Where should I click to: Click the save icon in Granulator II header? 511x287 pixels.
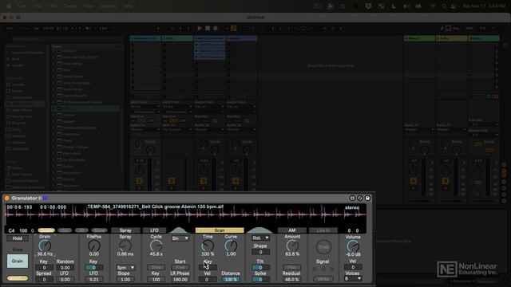[367, 199]
